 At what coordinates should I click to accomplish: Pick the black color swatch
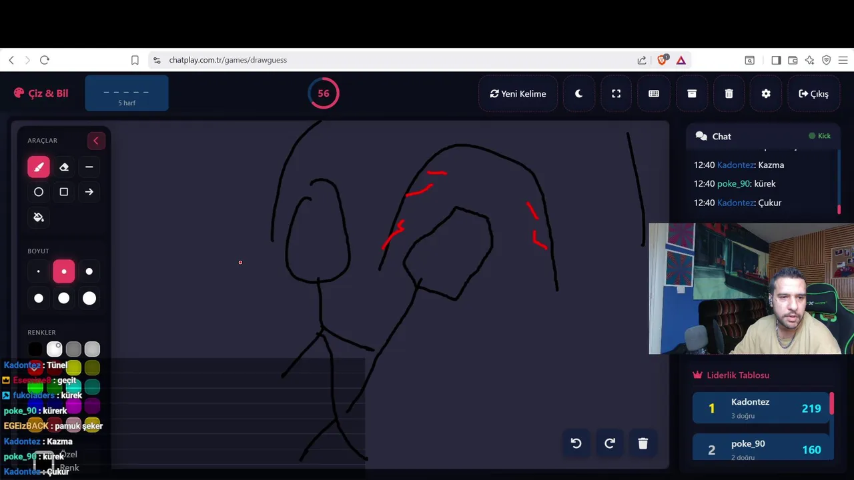coord(35,349)
